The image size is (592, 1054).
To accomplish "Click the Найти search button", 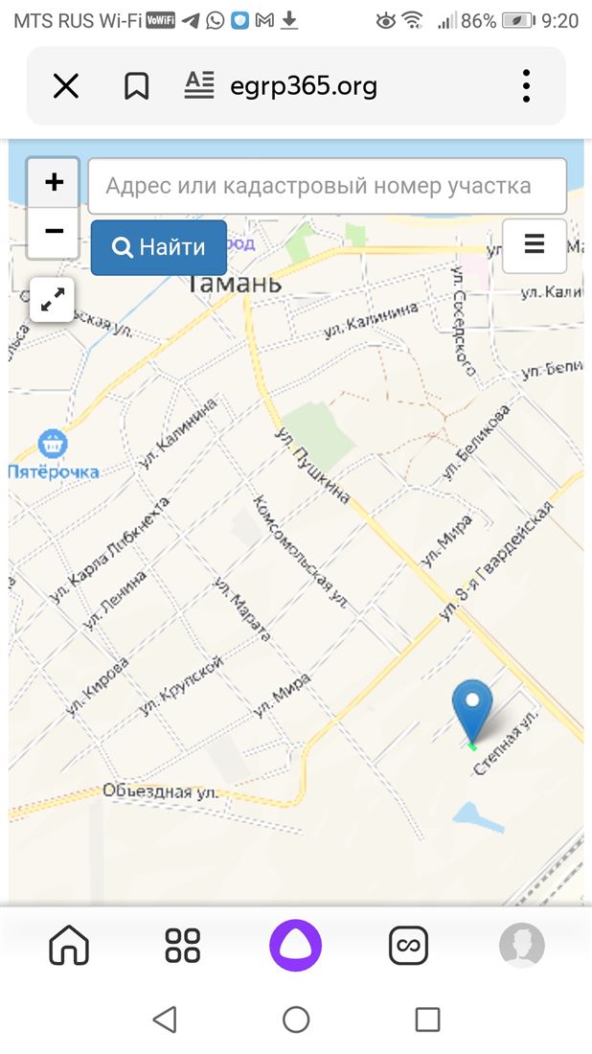I will 159,247.
